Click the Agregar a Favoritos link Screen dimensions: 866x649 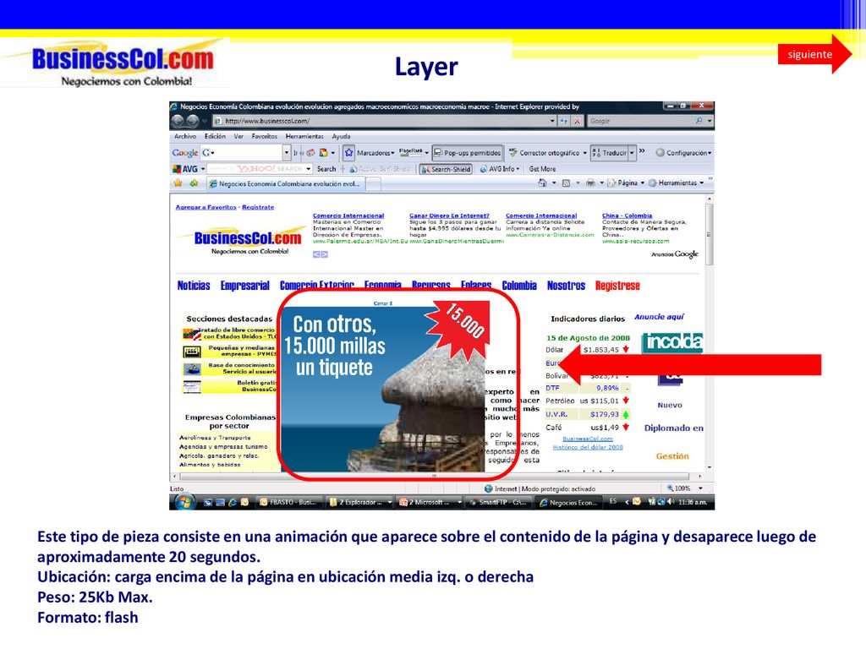206,207
